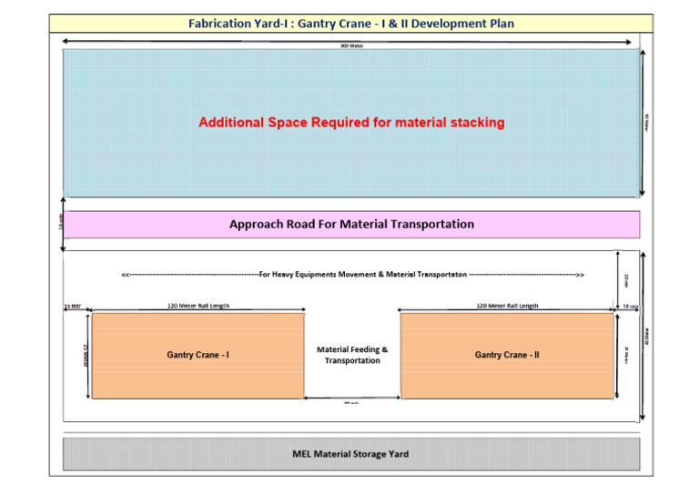Click the '300 Meter' dimension label at top
This screenshot has width=699, height=494.
tap(352, 45)
